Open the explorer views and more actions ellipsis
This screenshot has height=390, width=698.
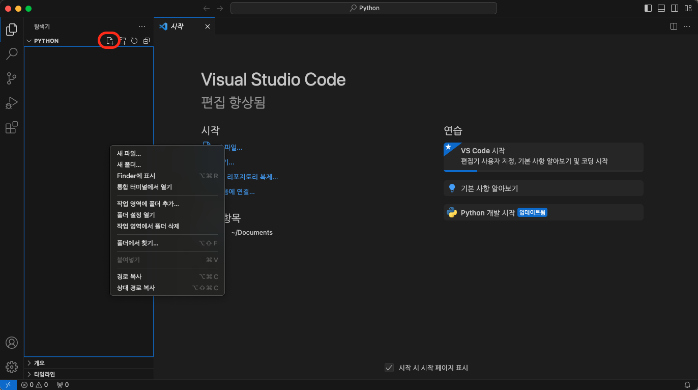[x=142, y=26]
